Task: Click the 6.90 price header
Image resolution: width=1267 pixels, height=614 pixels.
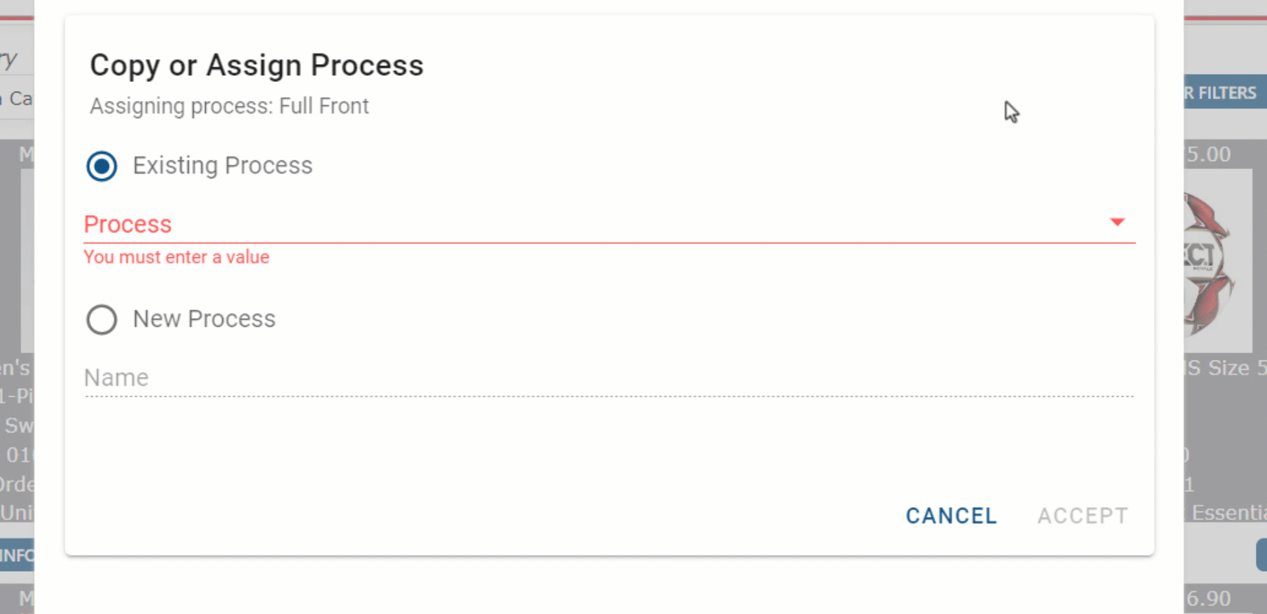Action: [1208, 598]
